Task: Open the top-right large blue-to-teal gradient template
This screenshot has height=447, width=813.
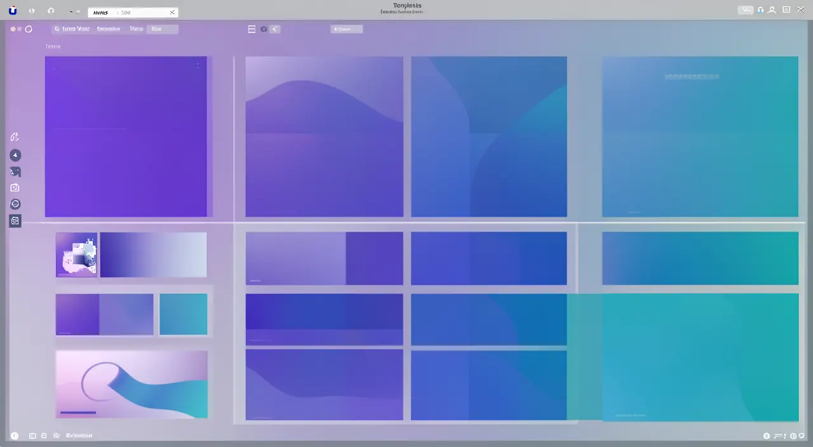Action: click(700, 137)
